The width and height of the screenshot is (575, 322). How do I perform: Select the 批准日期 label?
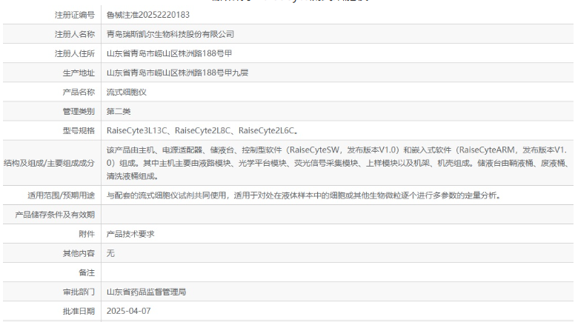coord(79,312)
